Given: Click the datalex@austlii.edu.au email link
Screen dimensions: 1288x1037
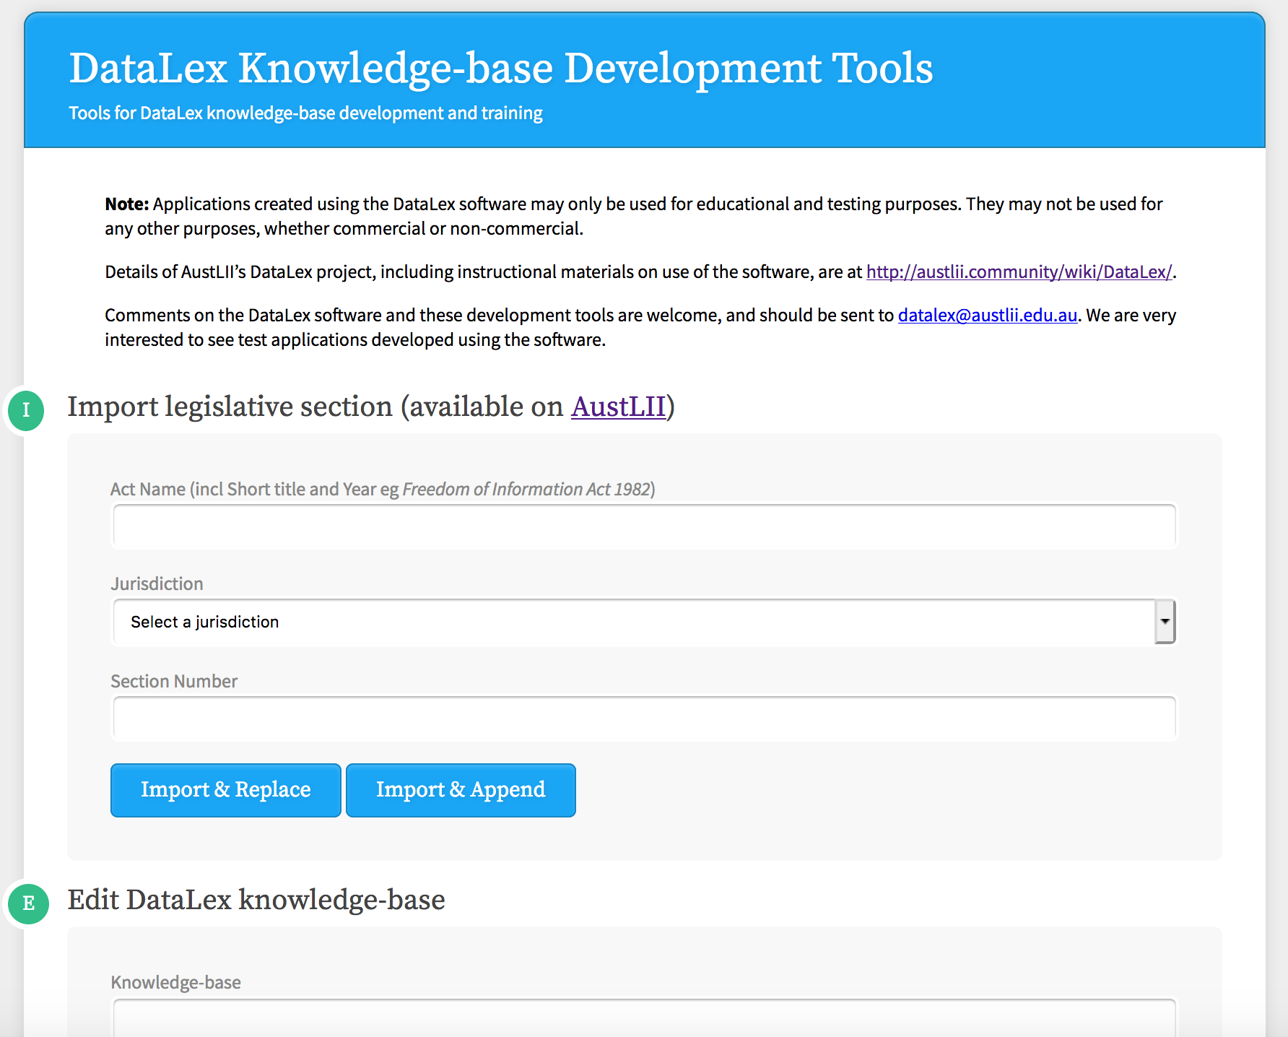Looking at the screenshot, I should (x=988, y=316).
